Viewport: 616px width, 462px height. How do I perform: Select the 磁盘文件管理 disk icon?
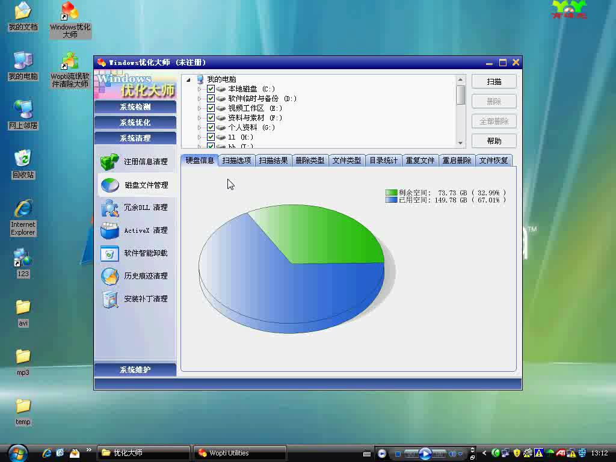tap(110, 185)
